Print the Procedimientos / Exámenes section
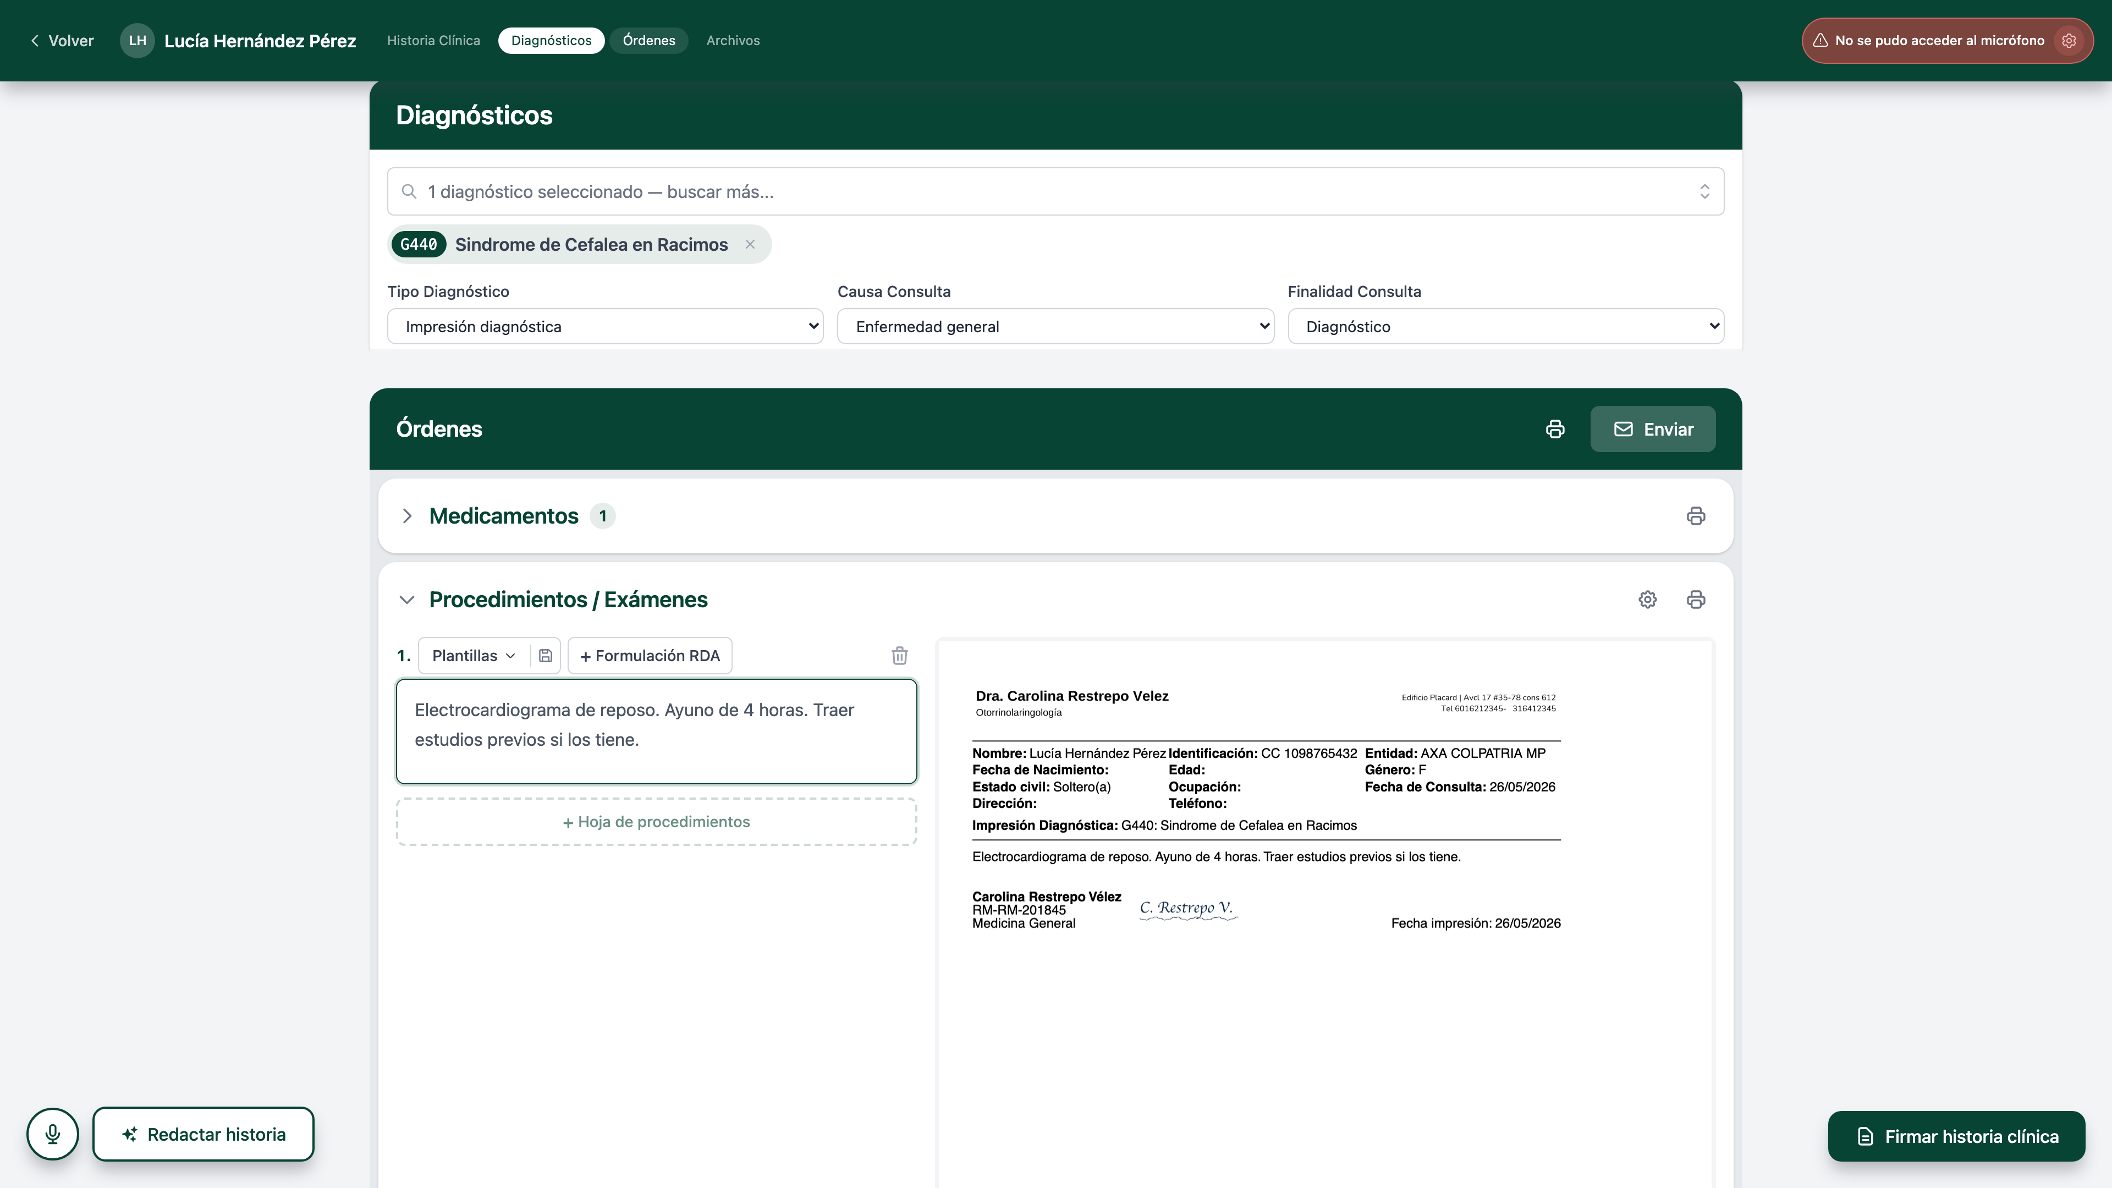This screenshot has height=1188, width=2112. (x=1696, y=599)
